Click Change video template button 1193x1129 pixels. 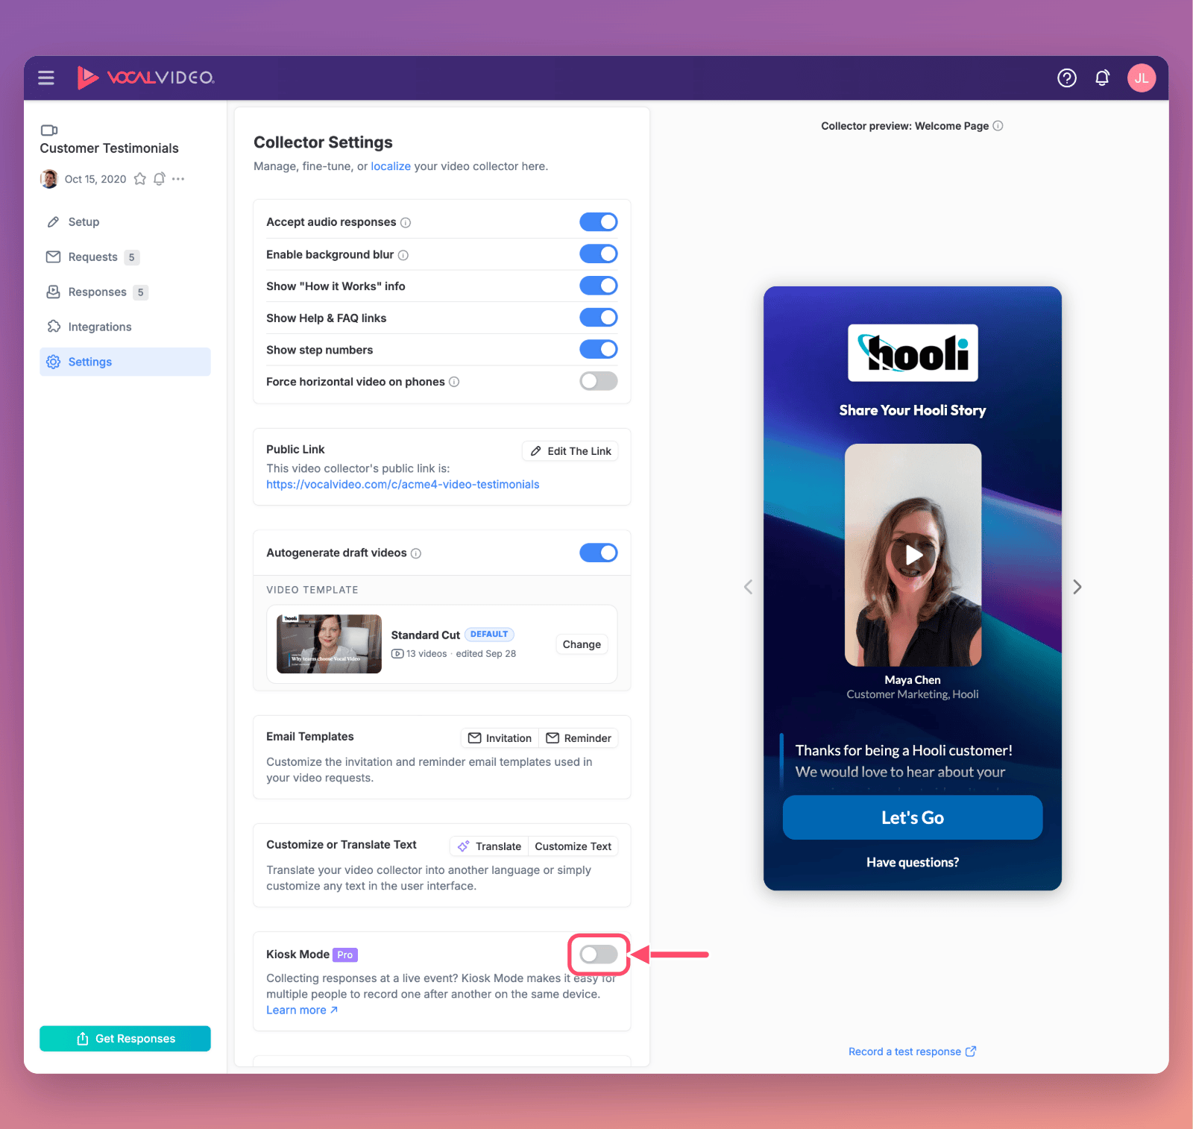[x=582, y=644]
